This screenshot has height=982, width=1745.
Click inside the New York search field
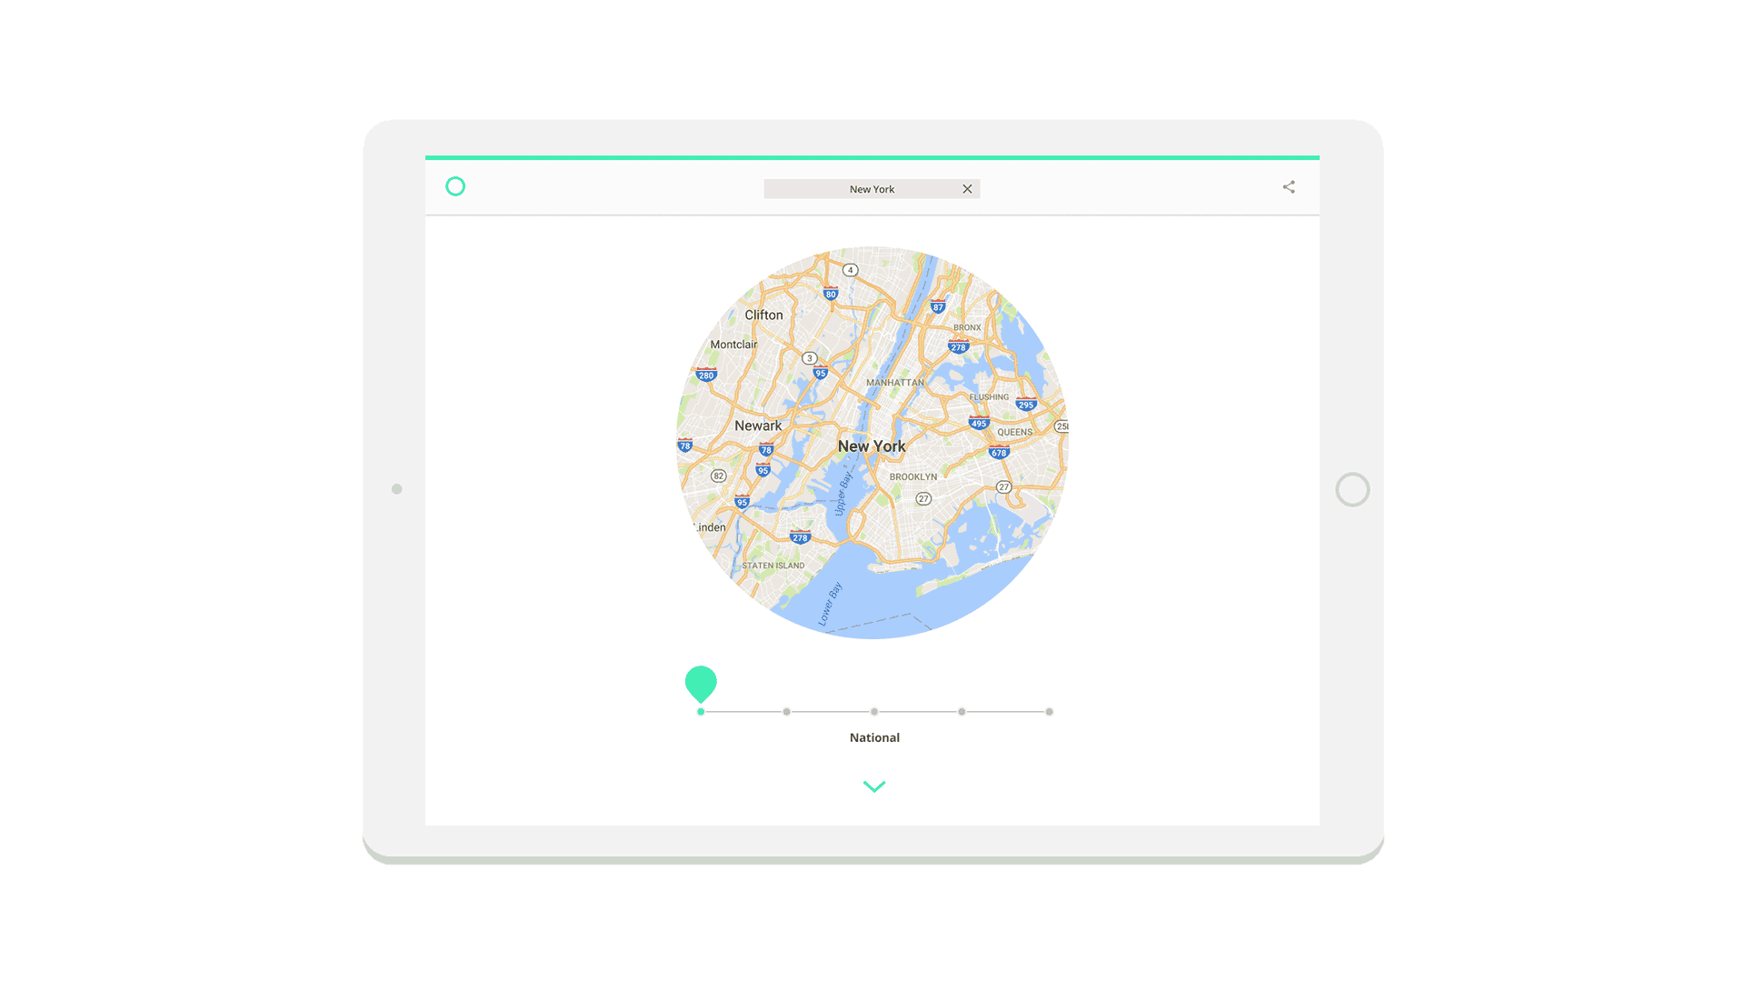pos(872,188)
